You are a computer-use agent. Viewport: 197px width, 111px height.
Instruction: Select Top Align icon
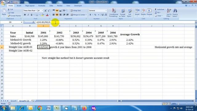[54, 10]
